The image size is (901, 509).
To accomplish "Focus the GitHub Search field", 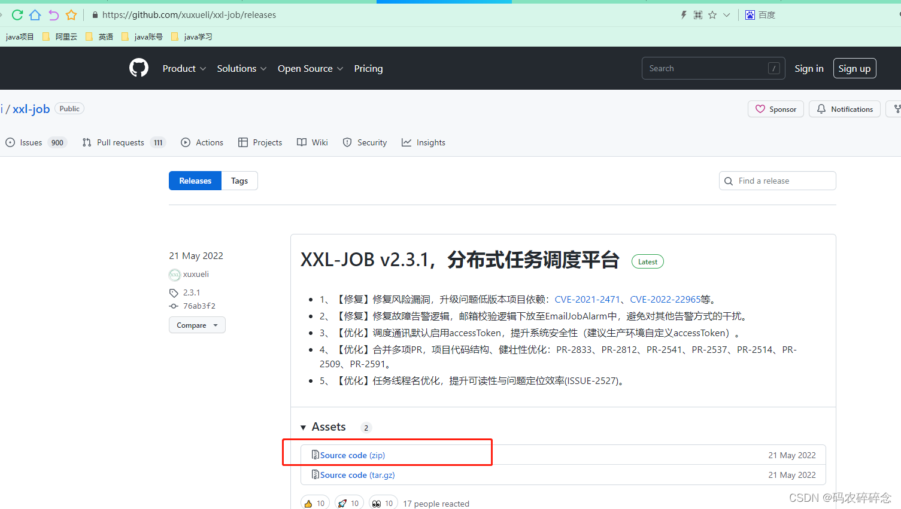I will click(713, 68).
